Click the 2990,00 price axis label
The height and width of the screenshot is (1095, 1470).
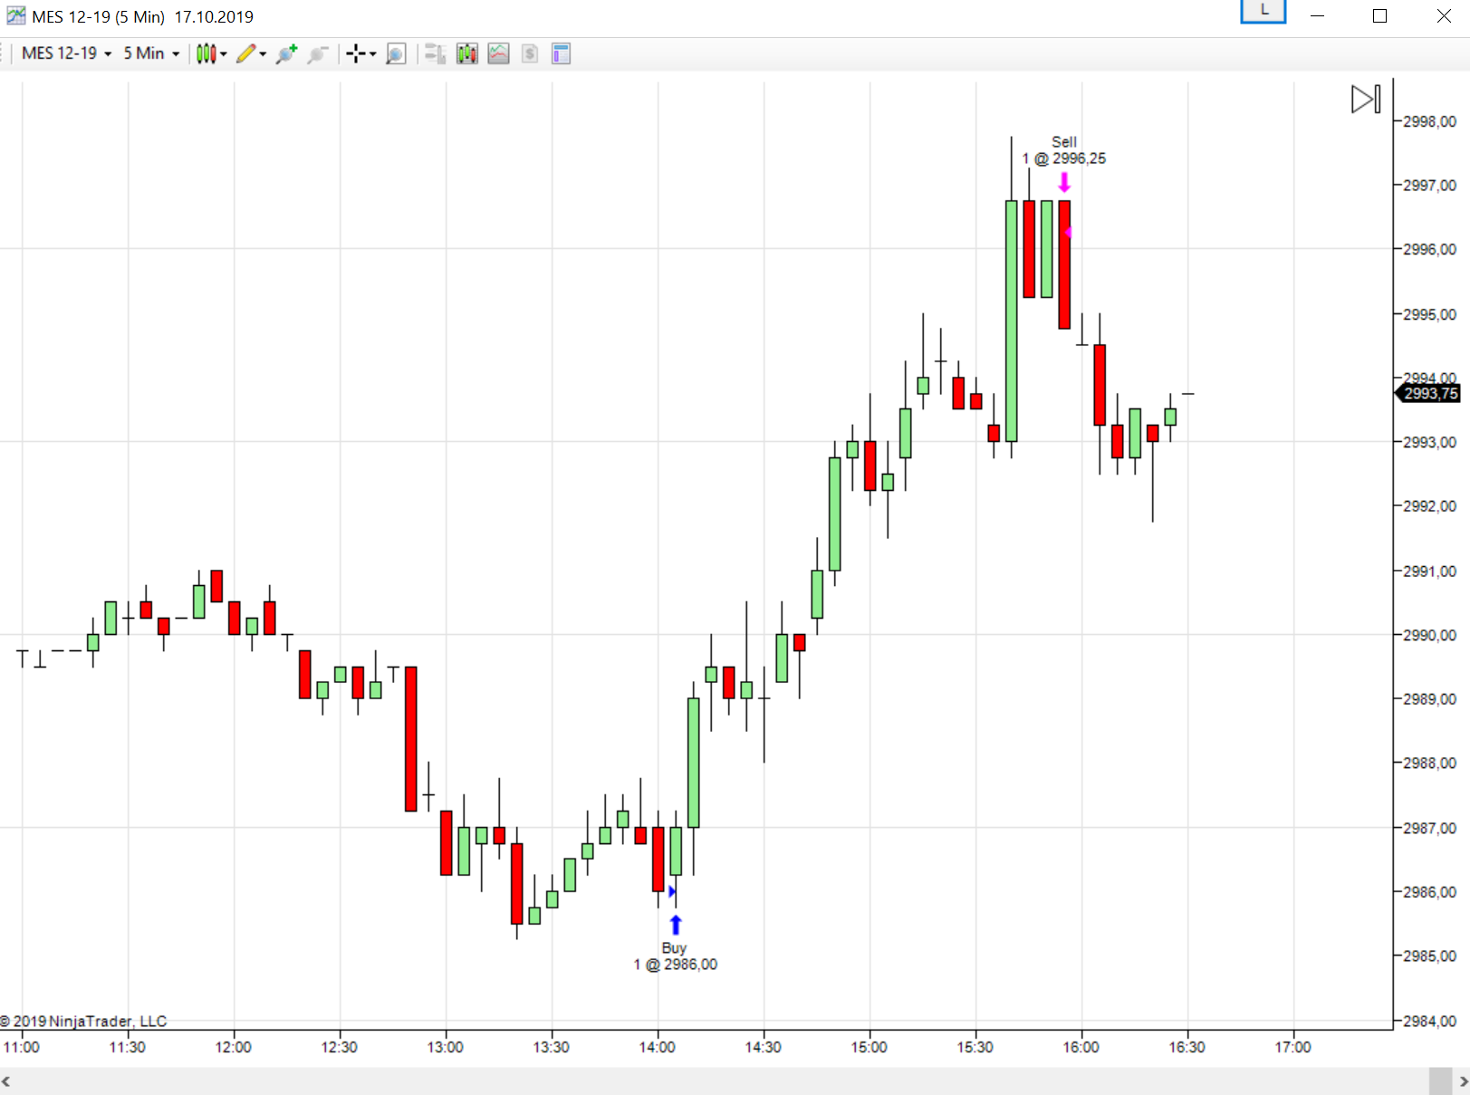pos(1429,635)
